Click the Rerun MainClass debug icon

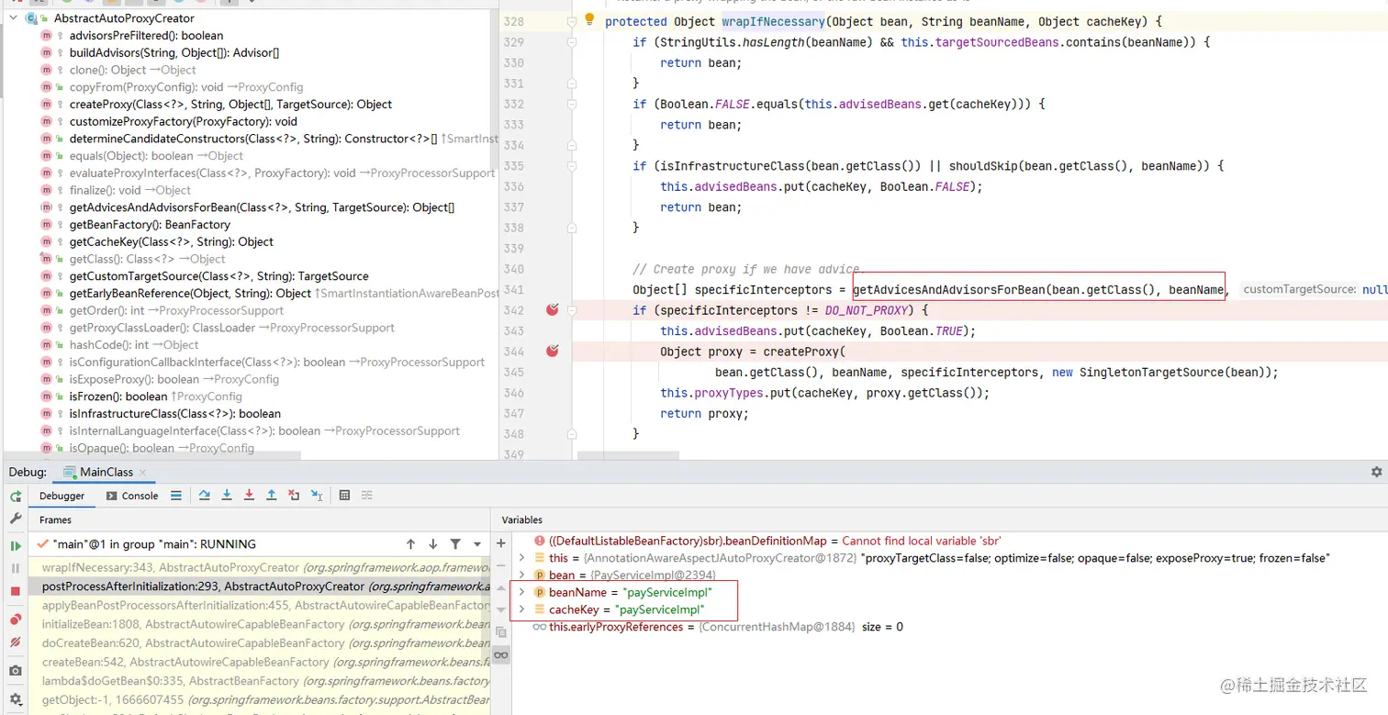[x=16, y=496]
